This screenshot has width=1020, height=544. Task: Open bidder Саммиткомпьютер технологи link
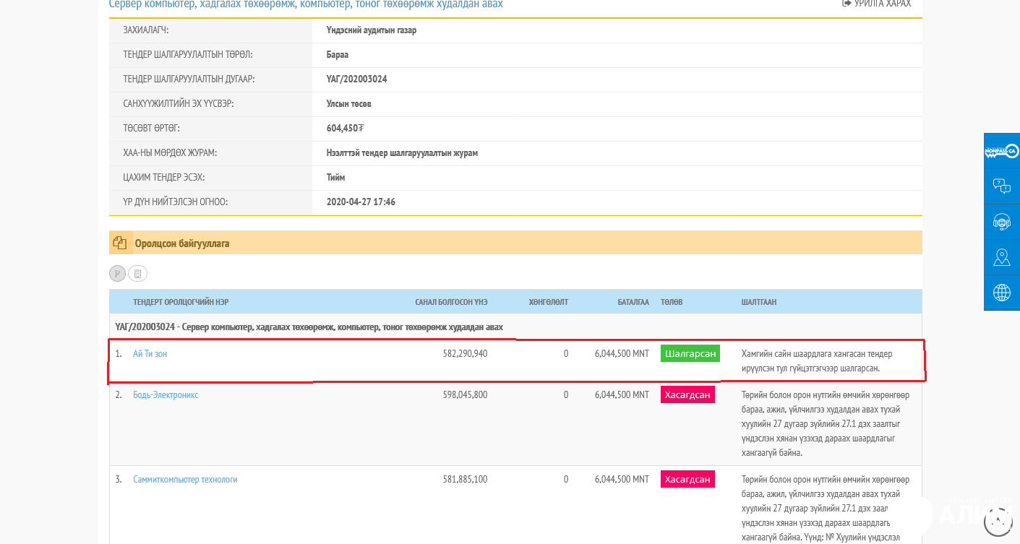[185, 480]
